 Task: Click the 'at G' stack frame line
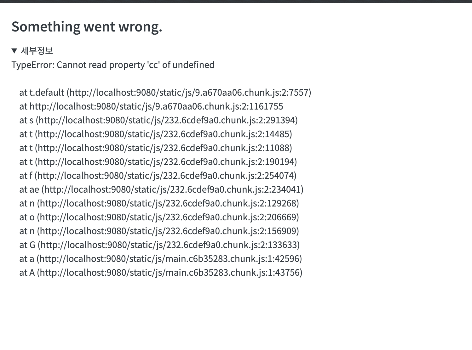click(159, 245)
